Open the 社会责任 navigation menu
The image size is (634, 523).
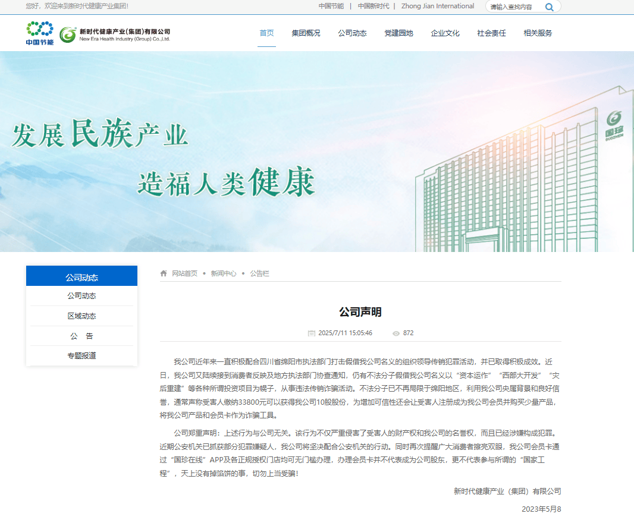coord(492,33)
